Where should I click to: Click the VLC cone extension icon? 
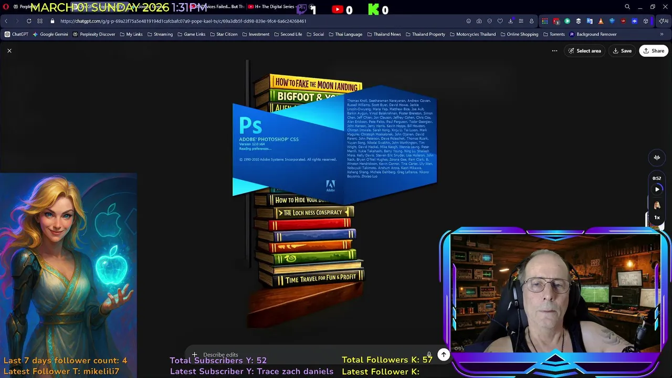[601, 21]
